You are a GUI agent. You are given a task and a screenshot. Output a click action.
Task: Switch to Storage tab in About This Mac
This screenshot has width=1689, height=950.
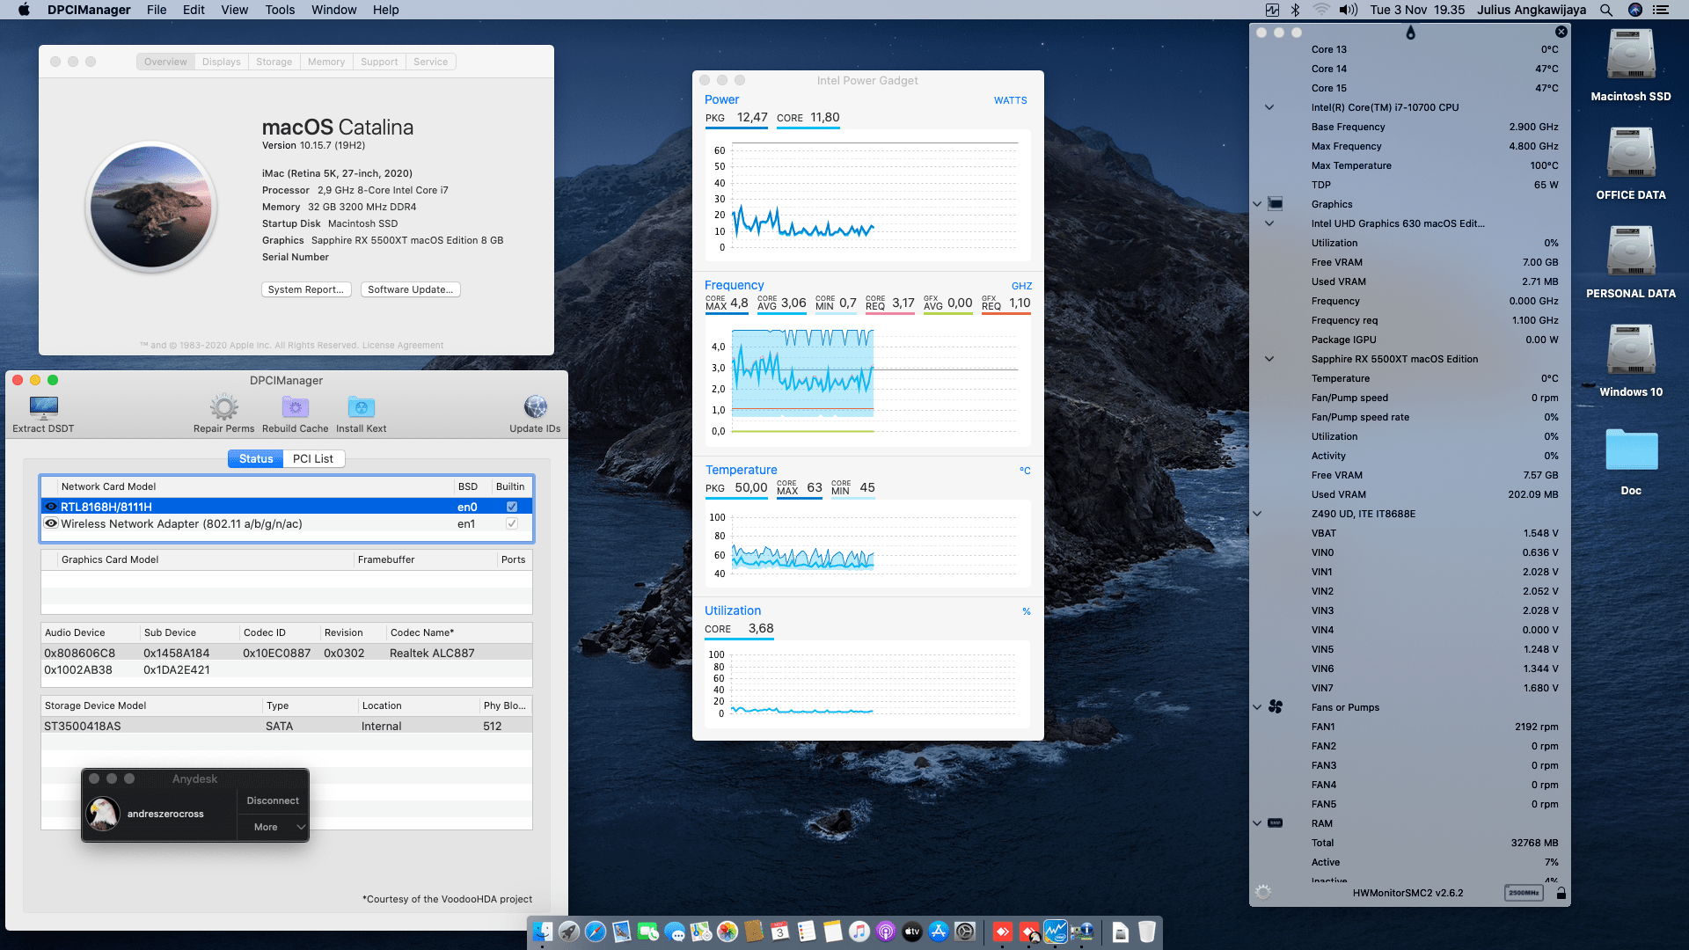(x=274, y=62)
